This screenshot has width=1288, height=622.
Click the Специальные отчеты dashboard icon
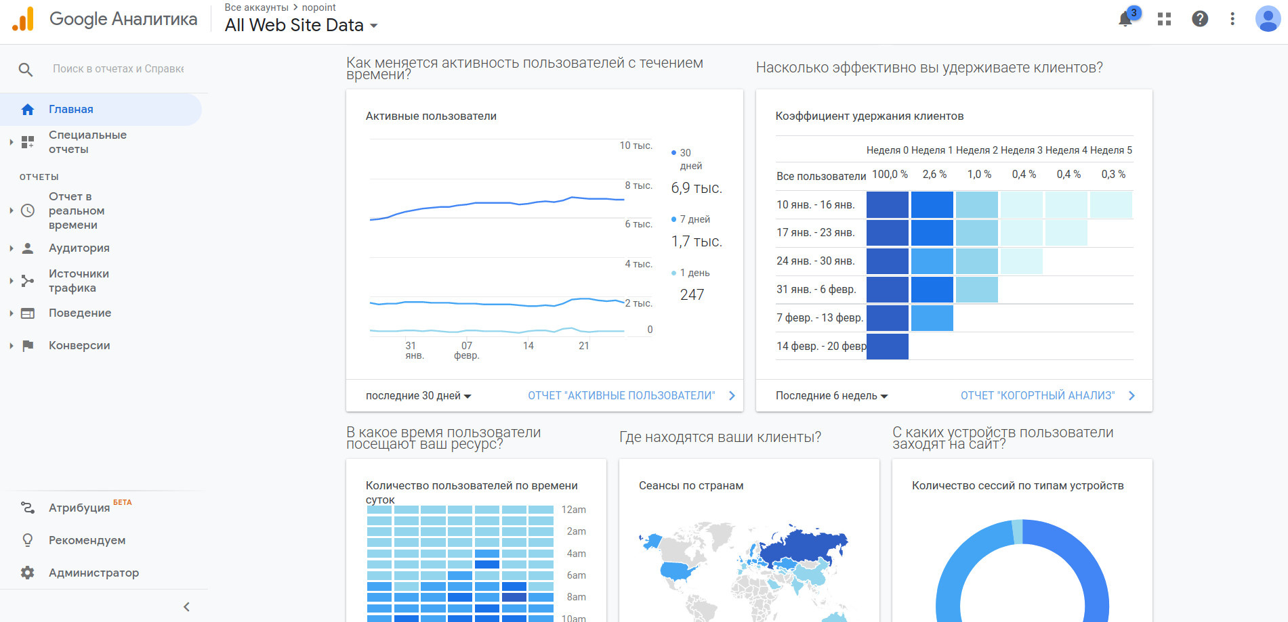pos(28,142)
